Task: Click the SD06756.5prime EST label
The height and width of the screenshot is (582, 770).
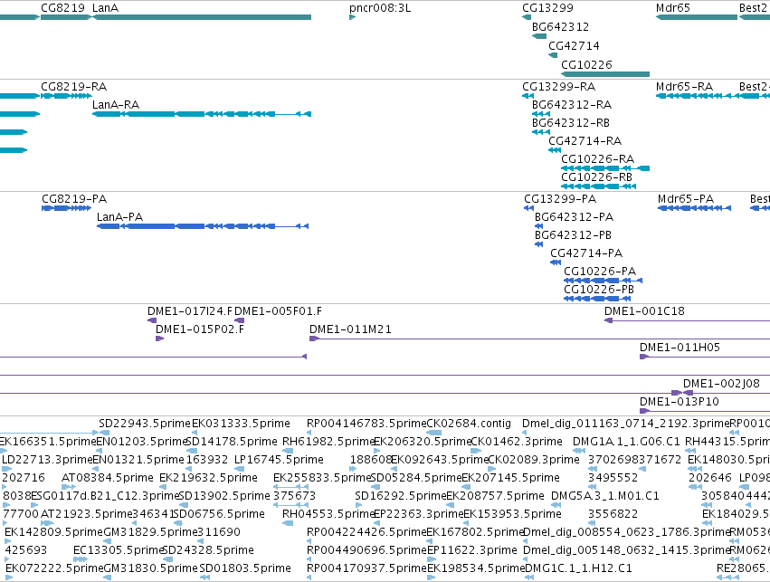Action: [219, 514]
